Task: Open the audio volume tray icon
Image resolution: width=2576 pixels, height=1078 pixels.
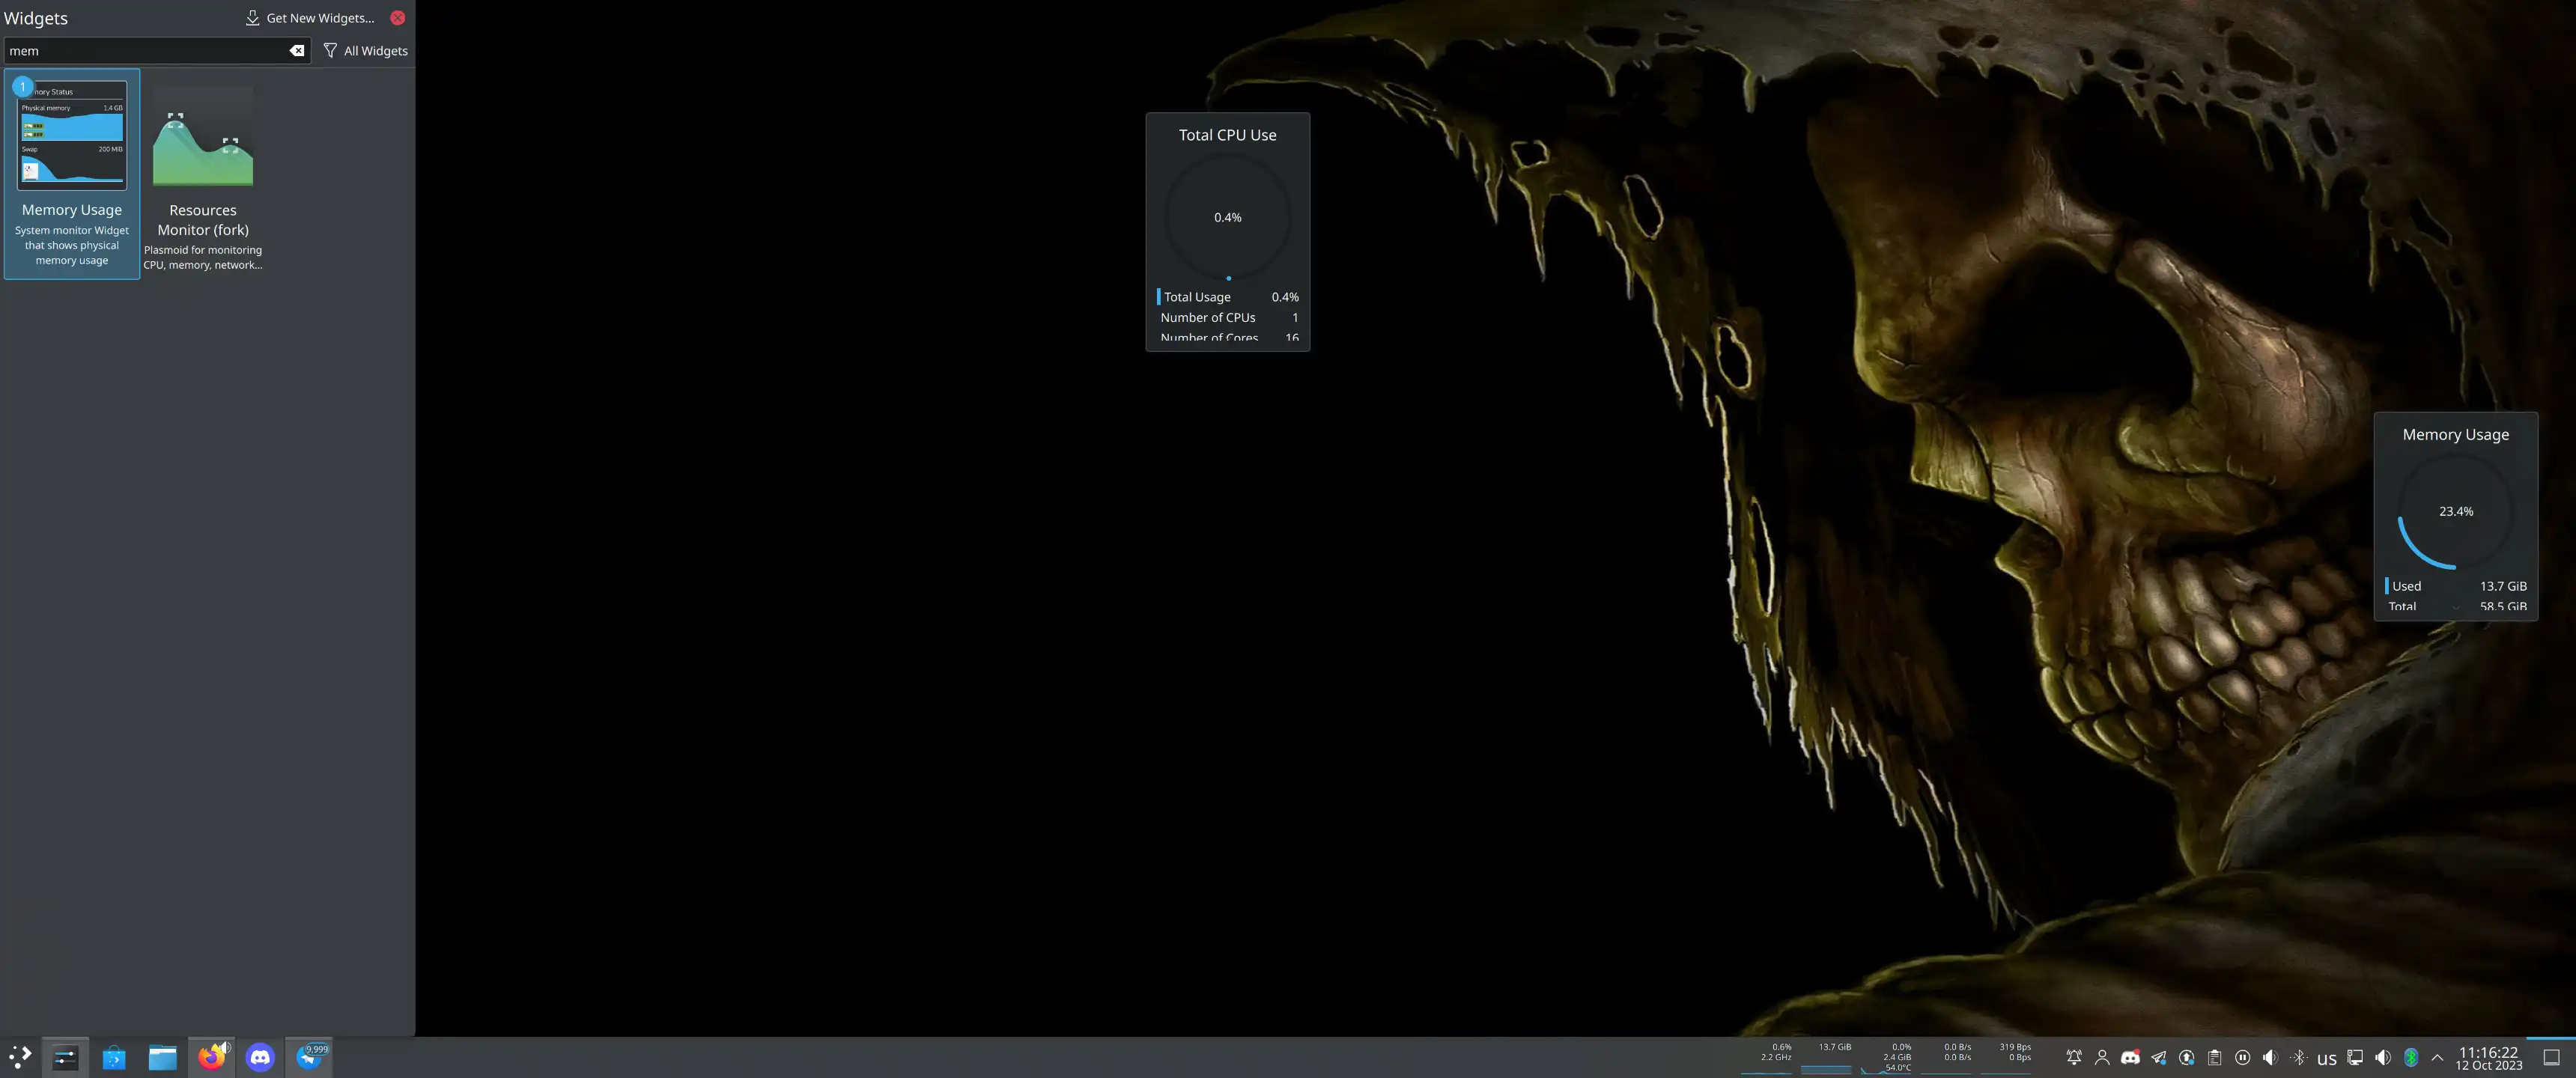Action: 2270,1057
